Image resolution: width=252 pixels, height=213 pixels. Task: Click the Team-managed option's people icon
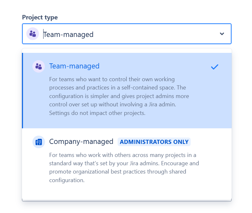point(38,66)
